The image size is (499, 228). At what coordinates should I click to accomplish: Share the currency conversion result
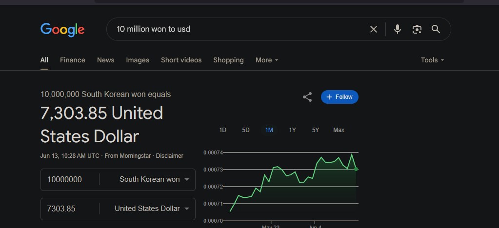click(307, 97)
